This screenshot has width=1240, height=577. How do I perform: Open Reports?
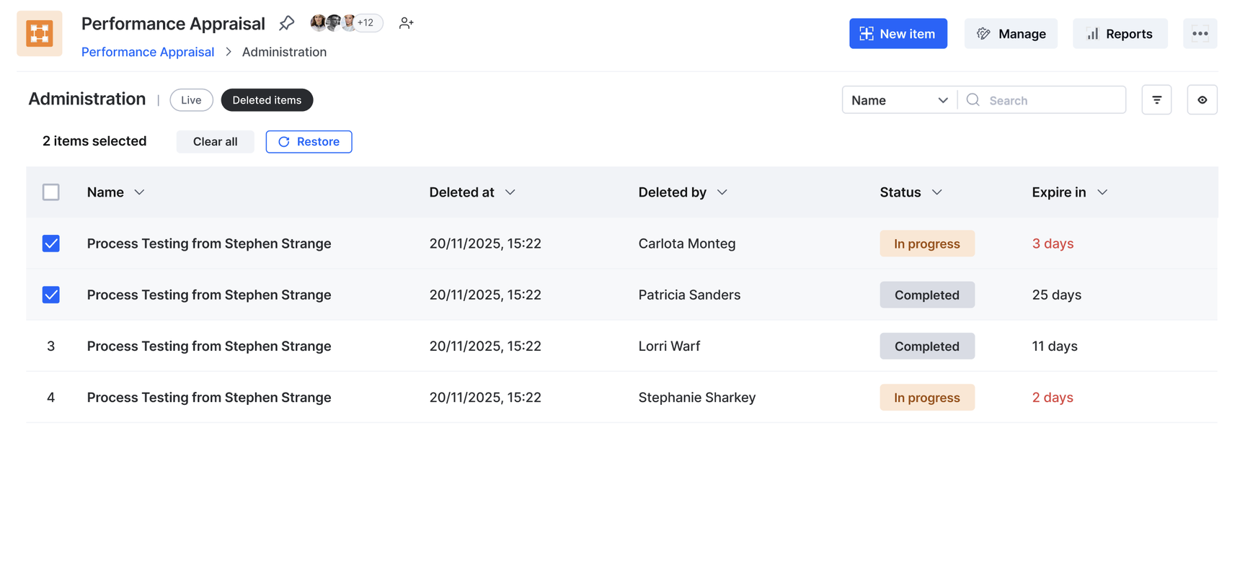click(1120, 34)
